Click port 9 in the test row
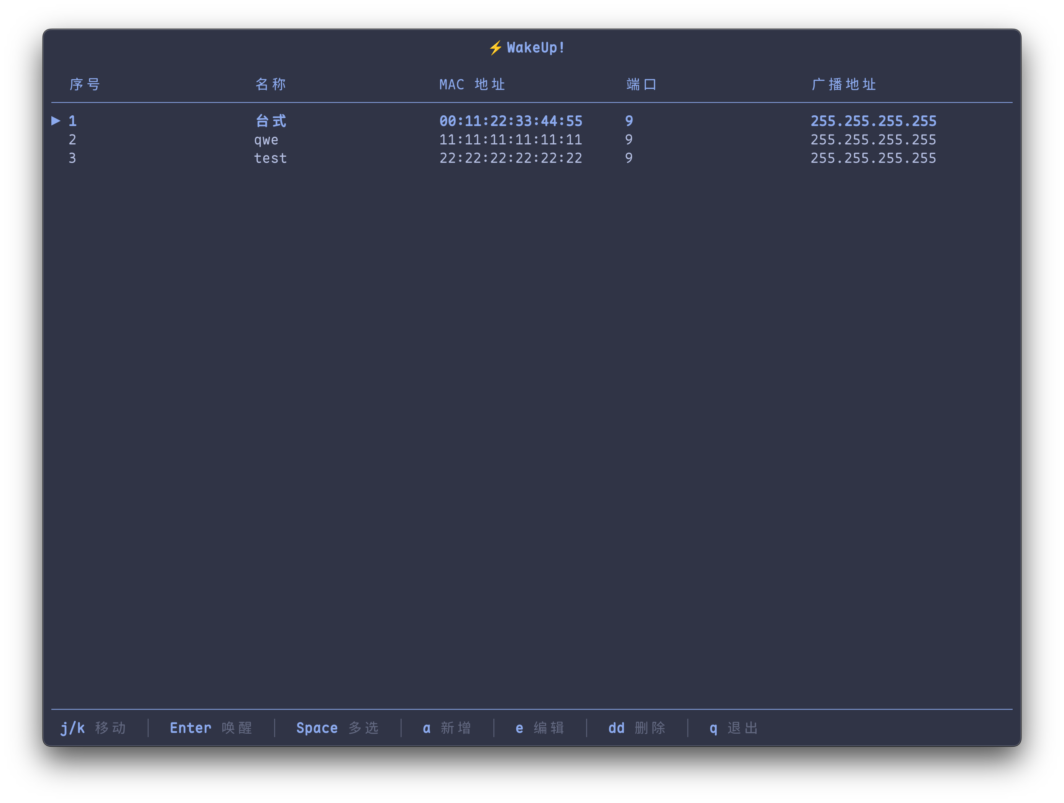 point(629,158)
